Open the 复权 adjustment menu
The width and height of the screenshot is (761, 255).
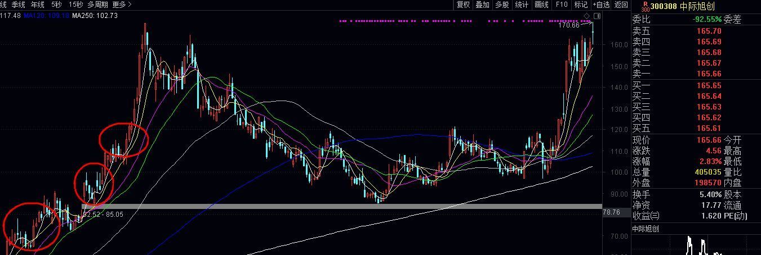tap(463, 4)
